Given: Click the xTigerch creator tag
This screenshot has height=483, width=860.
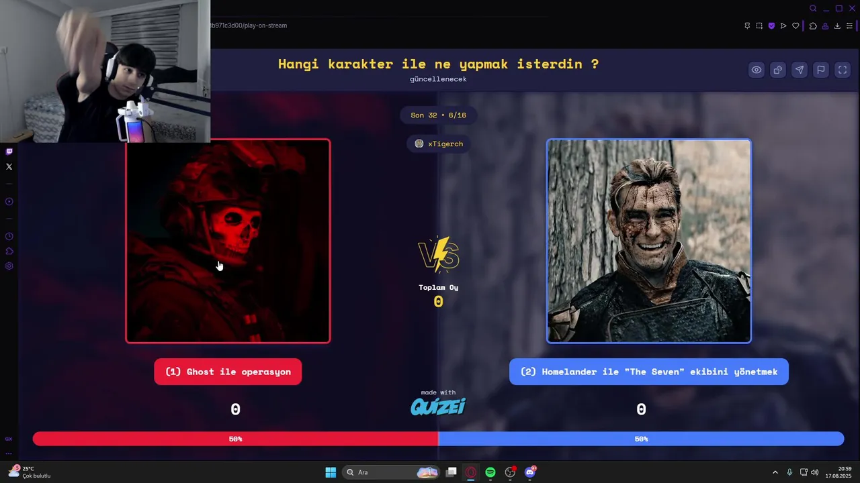Looking at the screenshot, I should pos(438,144).
